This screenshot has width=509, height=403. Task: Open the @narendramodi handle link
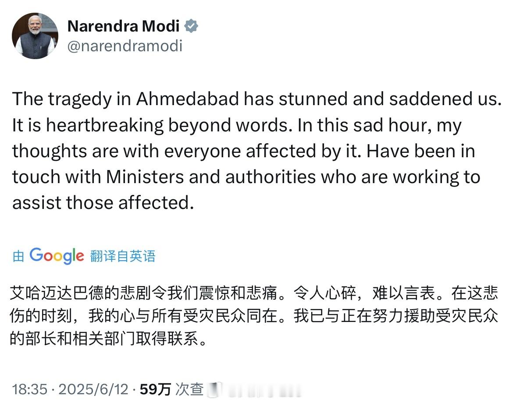click(x=125, y=46)
